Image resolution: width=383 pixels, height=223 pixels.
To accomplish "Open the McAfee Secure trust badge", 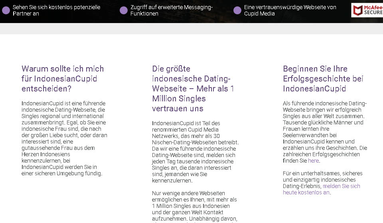I will 367,10.
